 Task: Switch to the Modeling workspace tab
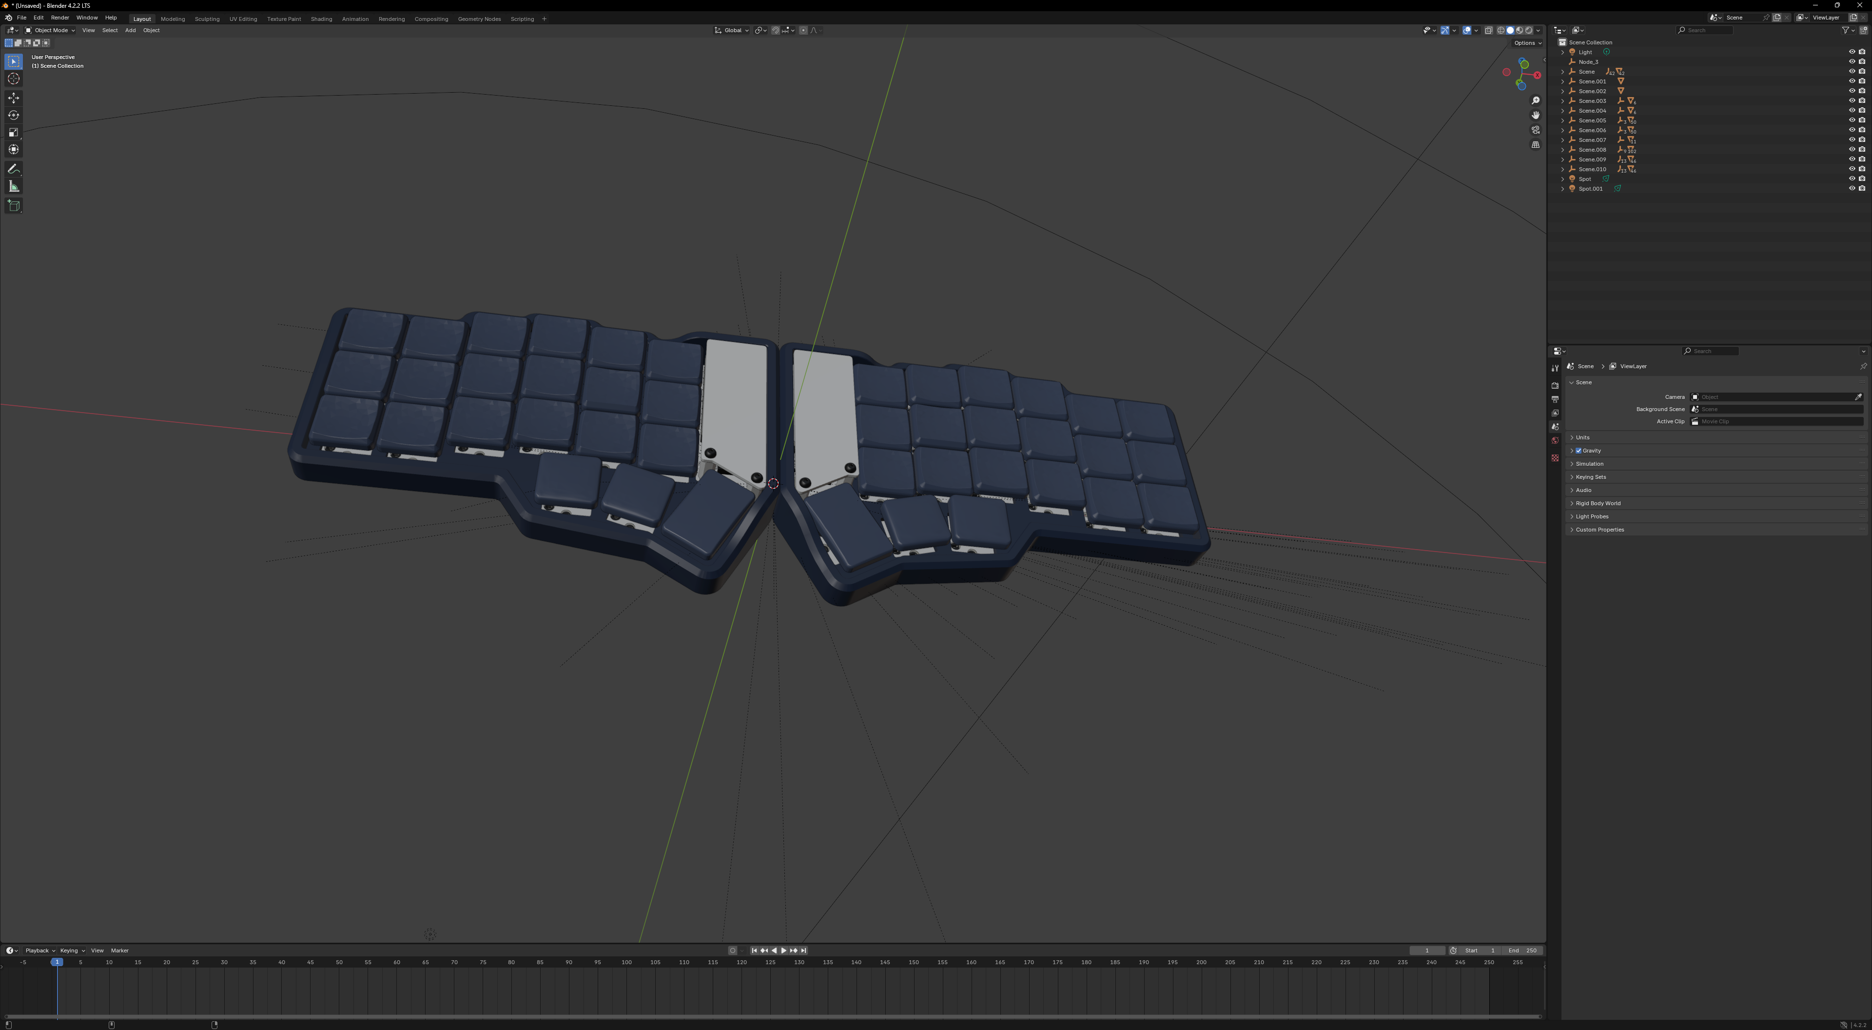[173, 19]
